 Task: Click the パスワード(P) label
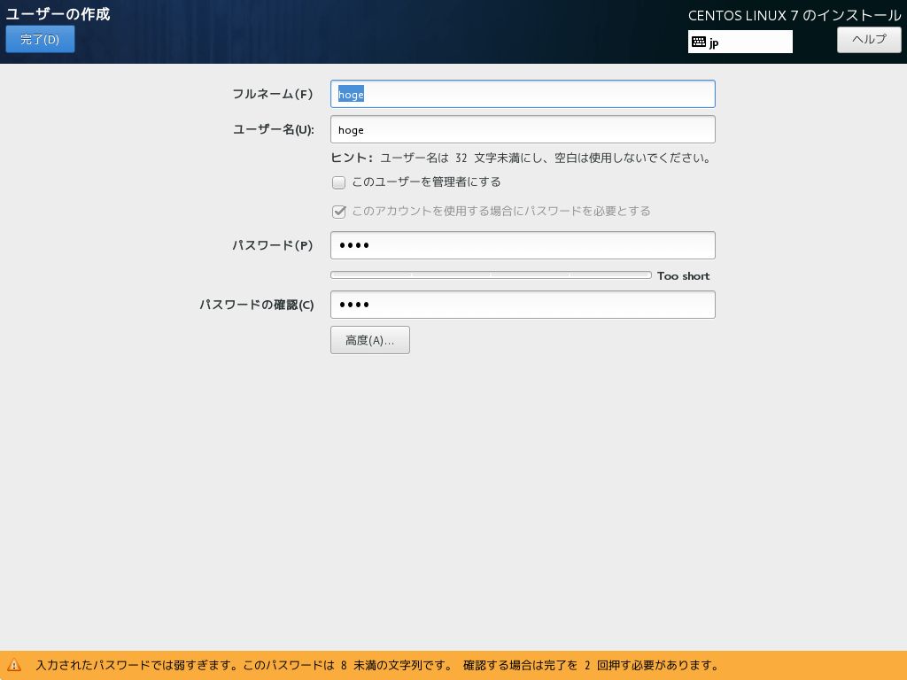[x=273, y=245]
